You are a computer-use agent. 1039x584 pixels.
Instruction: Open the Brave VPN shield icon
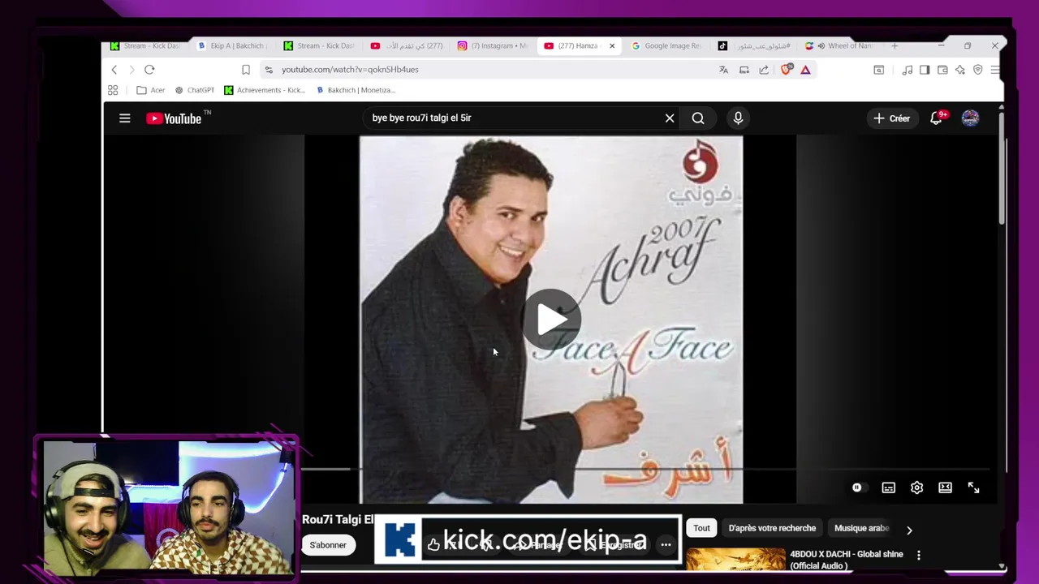(x=978, y=70)
